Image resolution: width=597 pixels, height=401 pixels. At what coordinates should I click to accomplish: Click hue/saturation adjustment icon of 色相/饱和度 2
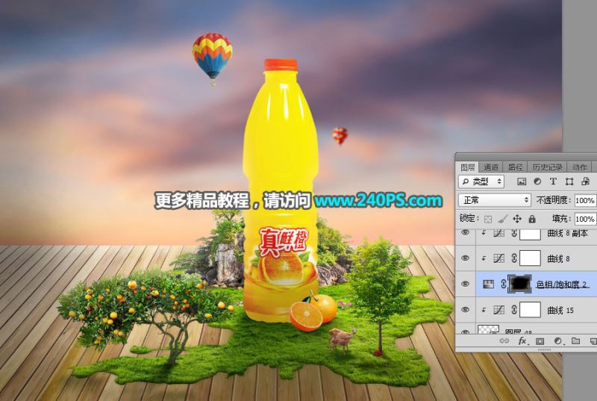tap(488, 284)
